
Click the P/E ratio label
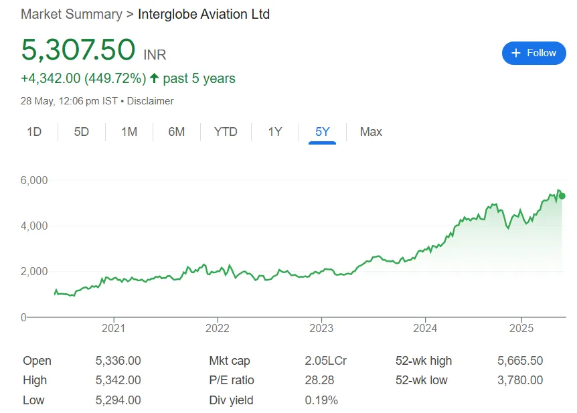click(232, 380)
